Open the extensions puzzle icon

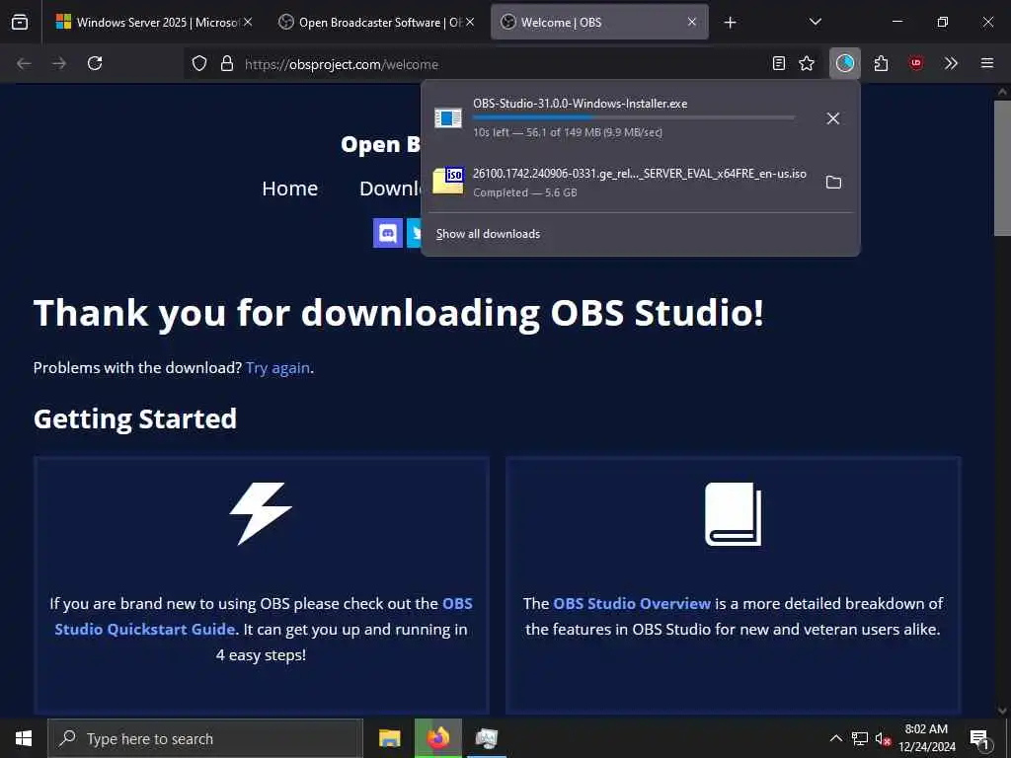click(882, 63)
